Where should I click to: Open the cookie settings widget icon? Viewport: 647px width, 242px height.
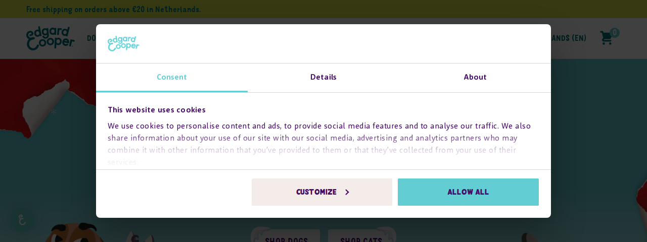point(22,220)
